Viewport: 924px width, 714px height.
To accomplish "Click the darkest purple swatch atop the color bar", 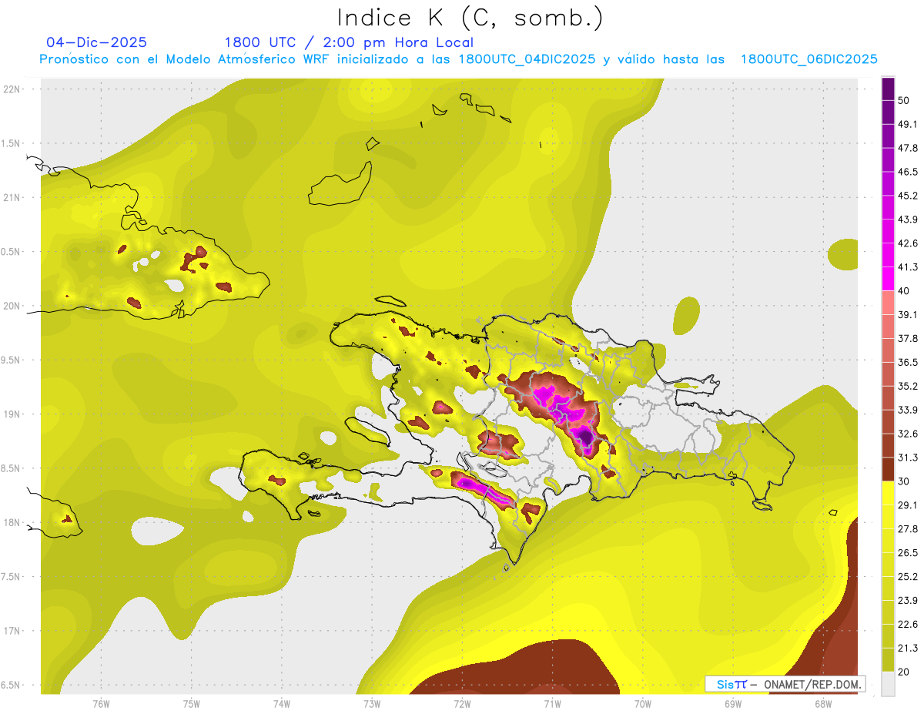I will [x=888, y=89].
